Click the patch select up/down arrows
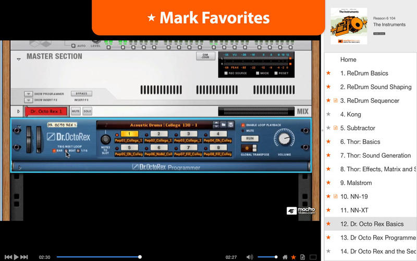417x261 pixels. [216, 125]
